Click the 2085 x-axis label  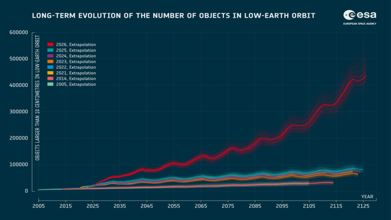click(255, 206)
